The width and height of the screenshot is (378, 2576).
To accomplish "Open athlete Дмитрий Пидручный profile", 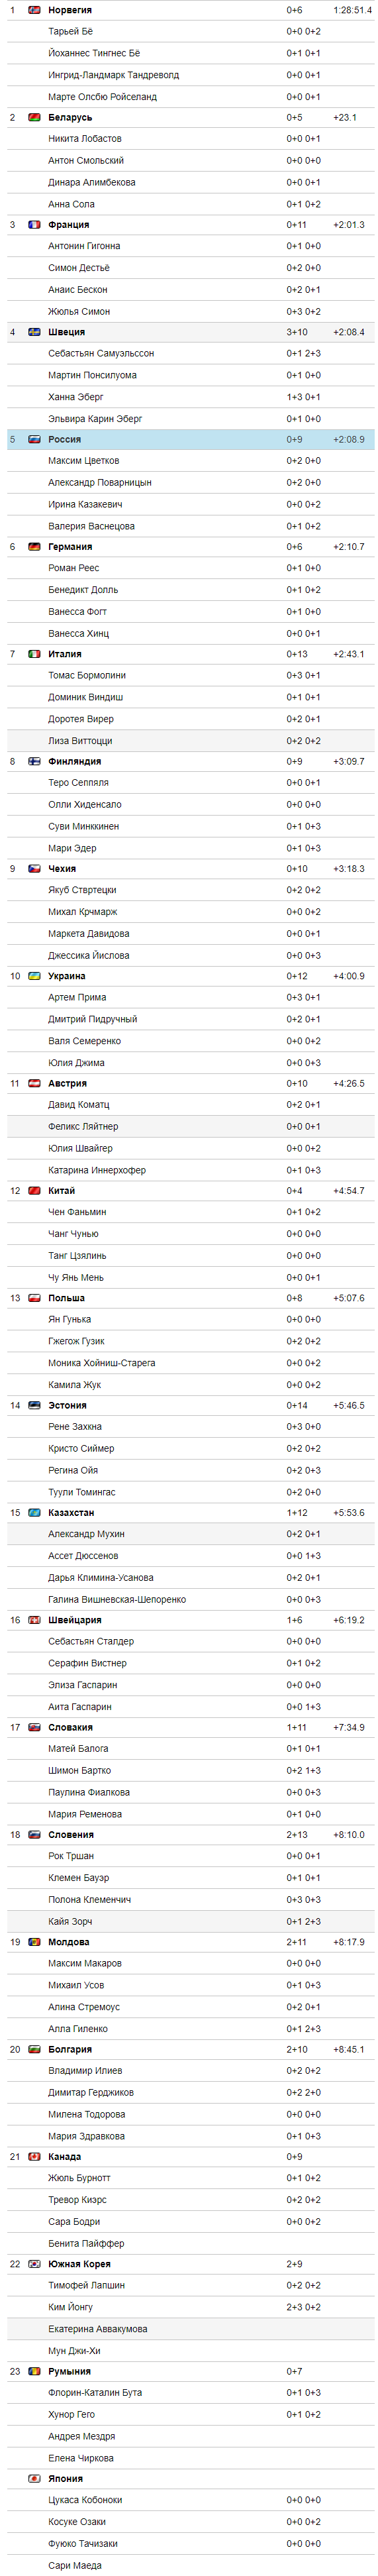I will [93, 1019].
